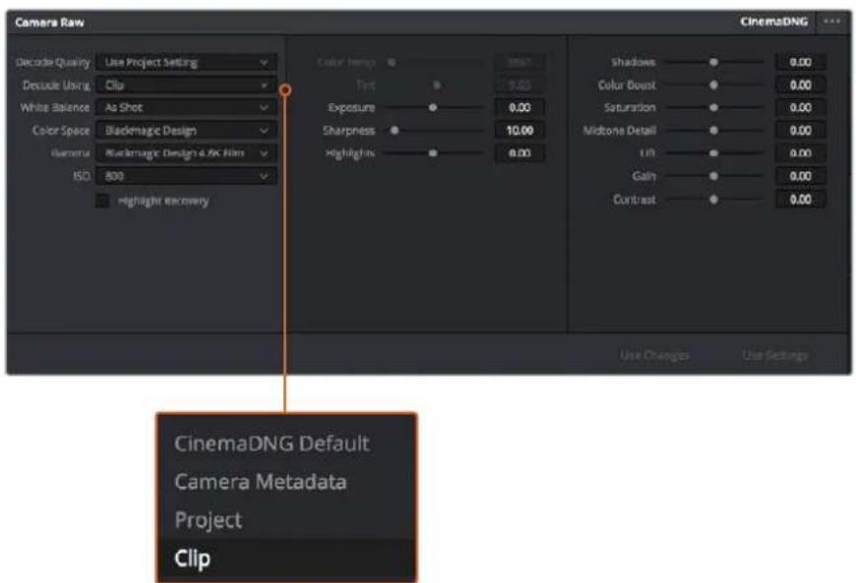The height and width of the screenshot is (583, 856).
Task: Click the Highlights slider handle
Action: (x=433, y=153)
